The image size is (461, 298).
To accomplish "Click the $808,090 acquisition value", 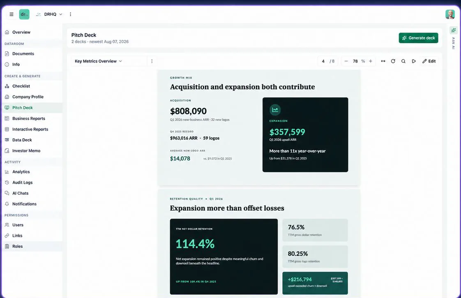I will [188, 111].
